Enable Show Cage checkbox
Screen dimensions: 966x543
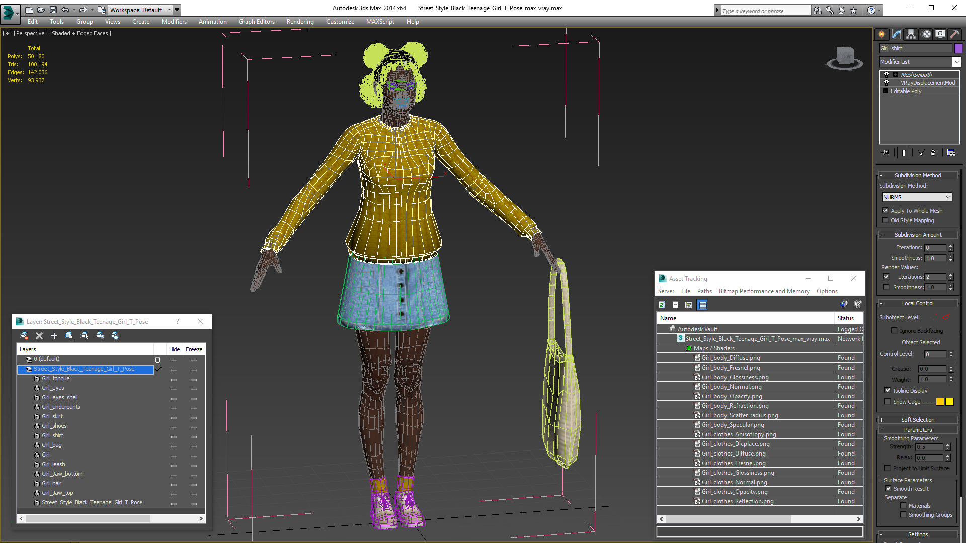(x=888, y=401)
